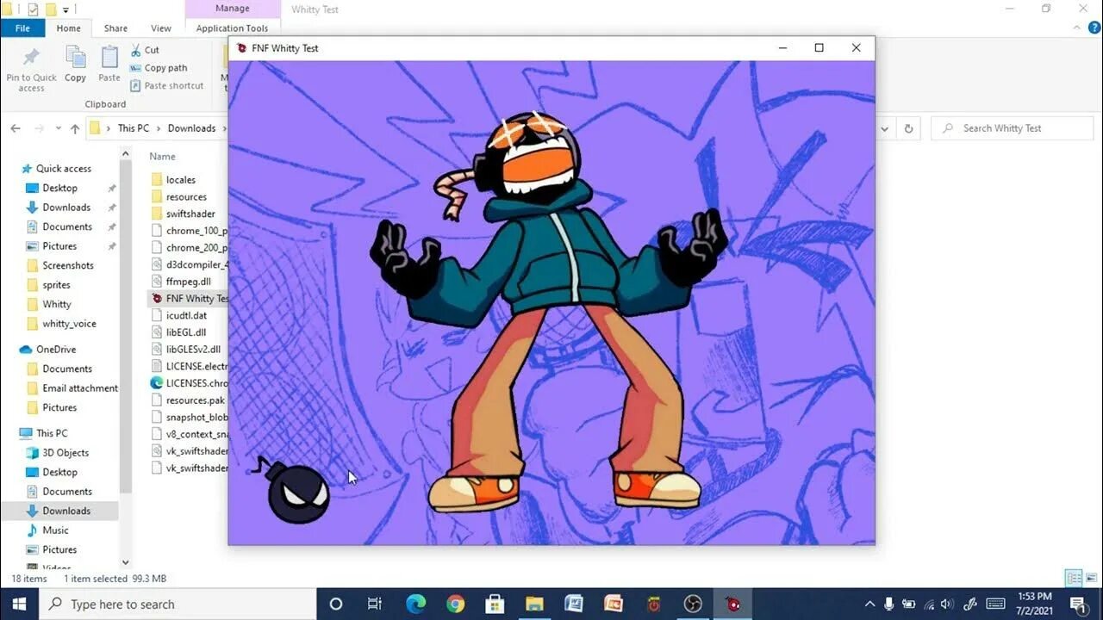Click the Cortana circle on the taskbar

(336, 604)
